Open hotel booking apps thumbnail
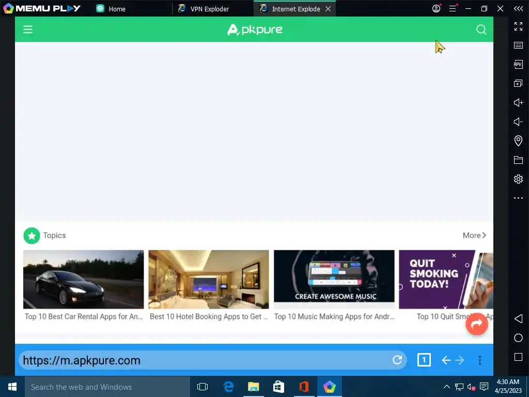 coord(209,280)
